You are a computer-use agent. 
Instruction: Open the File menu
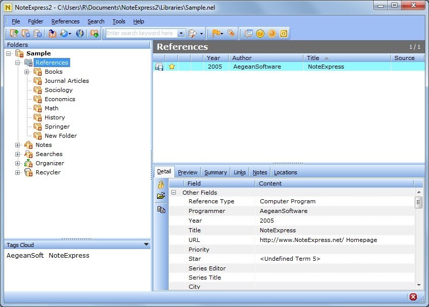16,21
